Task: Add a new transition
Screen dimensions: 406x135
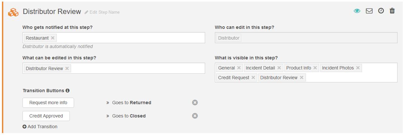Action: pos(40,127)
